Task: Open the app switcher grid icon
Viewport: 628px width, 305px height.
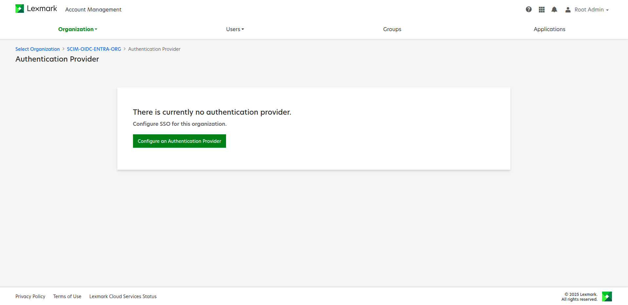Action: click(x=542, y=10)
